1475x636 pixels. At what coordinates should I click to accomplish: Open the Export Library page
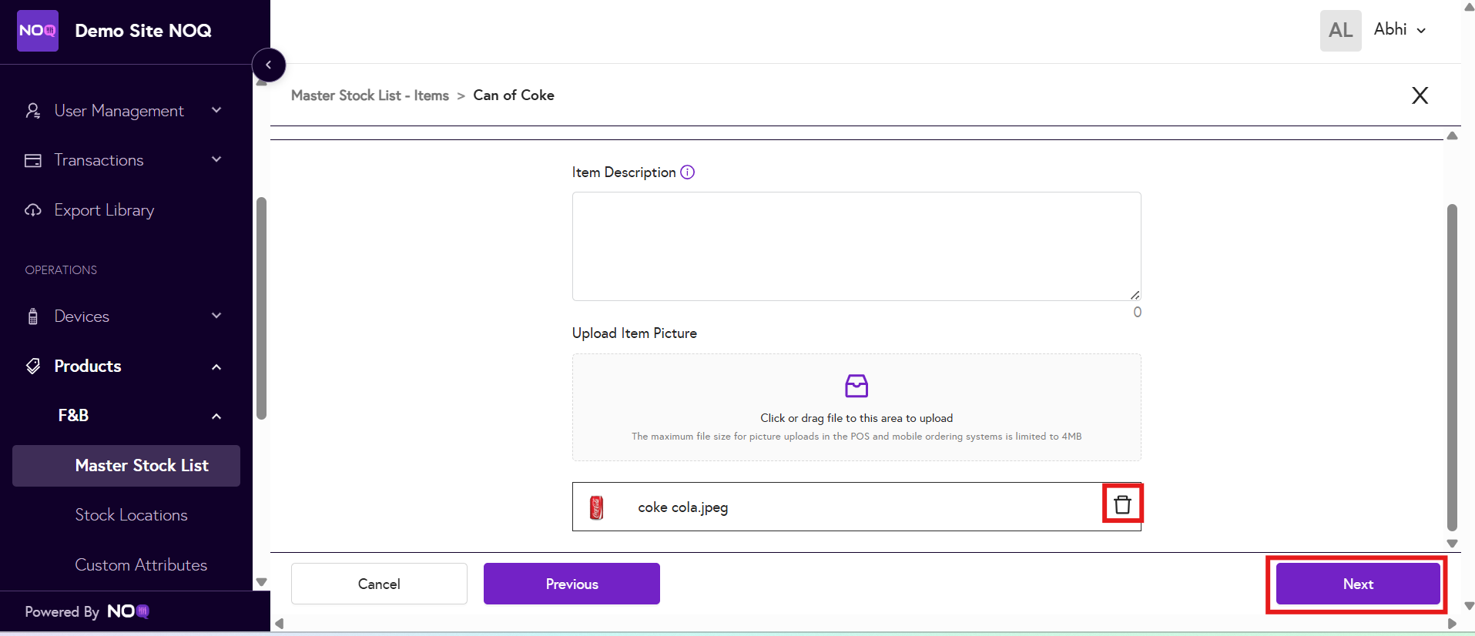[x=104, y=210]
